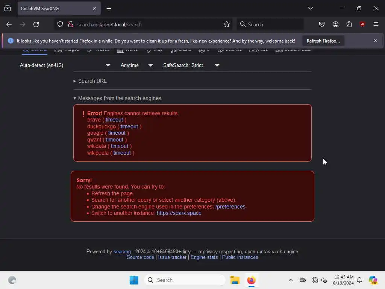This screenshot has width=385, height=289.
Task: Open the Pocket save icon
Action: click(x=322, y=24)
